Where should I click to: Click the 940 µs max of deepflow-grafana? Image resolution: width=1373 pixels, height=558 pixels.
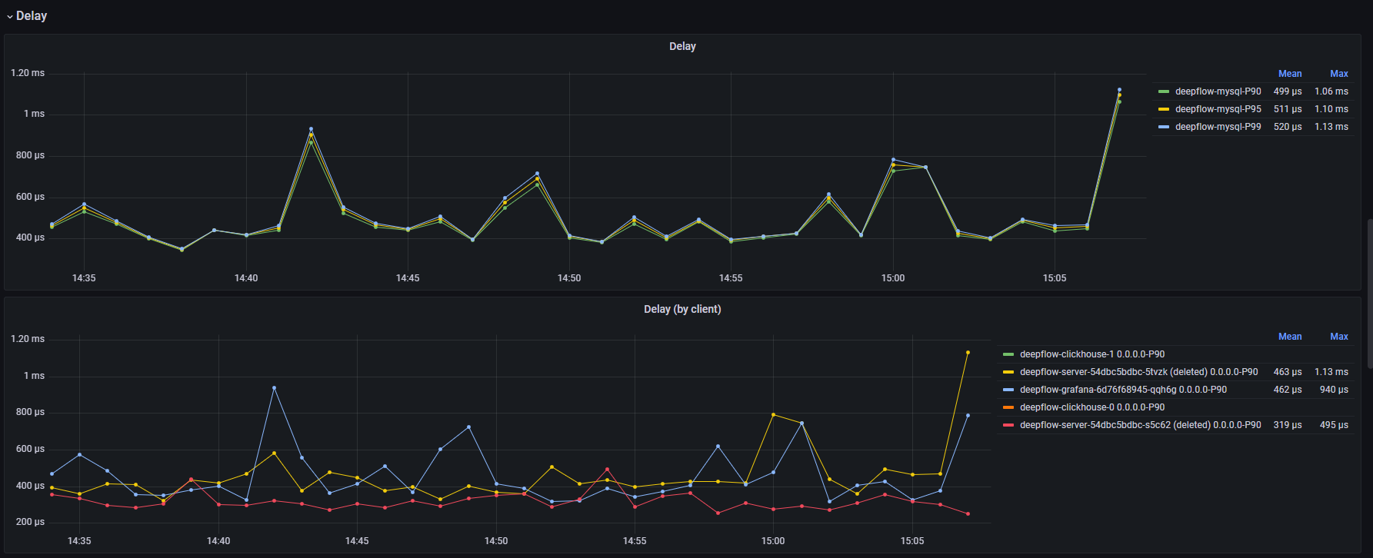(1334, 390)
